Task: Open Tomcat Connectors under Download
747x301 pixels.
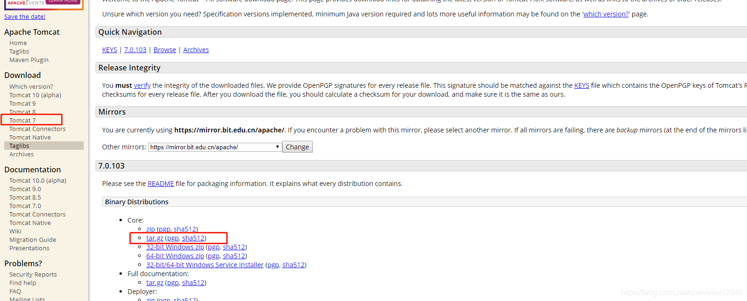Action: 38,129
